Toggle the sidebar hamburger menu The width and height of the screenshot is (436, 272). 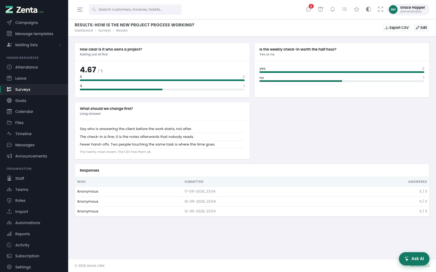pyautogui.click(x=80, y=10)
